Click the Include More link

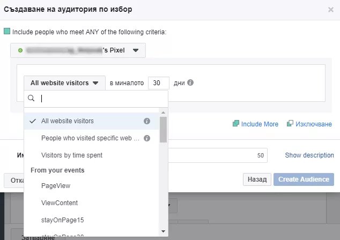click(260, 124)
